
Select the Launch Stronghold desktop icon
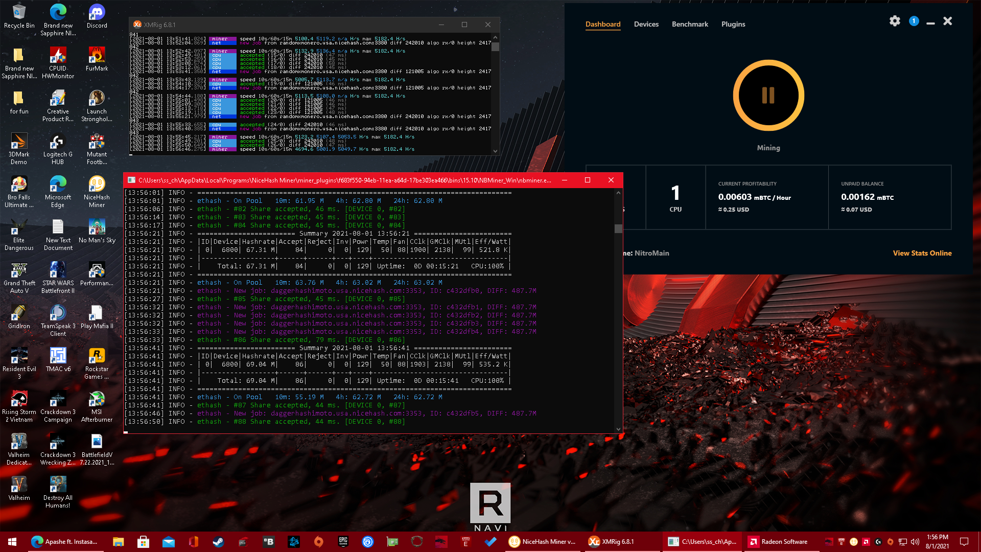point(97,106)
